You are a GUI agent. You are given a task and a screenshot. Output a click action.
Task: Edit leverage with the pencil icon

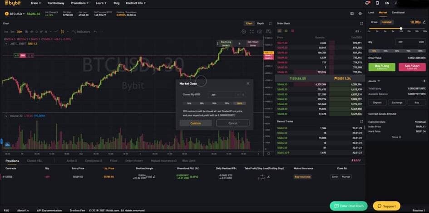(424, 22)
